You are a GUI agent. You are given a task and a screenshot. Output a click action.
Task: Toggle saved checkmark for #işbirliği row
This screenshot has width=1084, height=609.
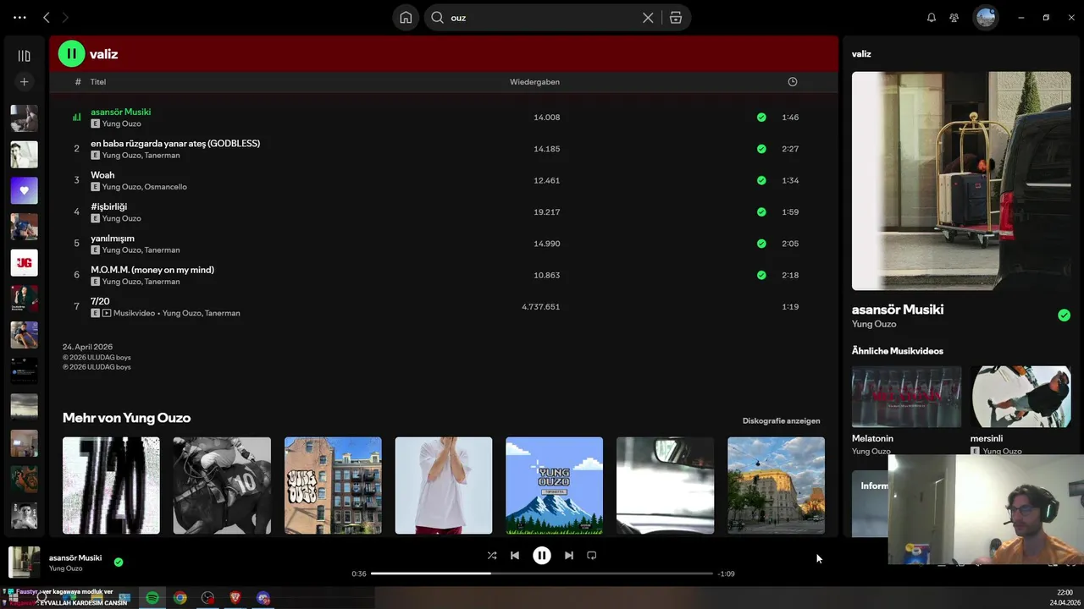point(761,212)
